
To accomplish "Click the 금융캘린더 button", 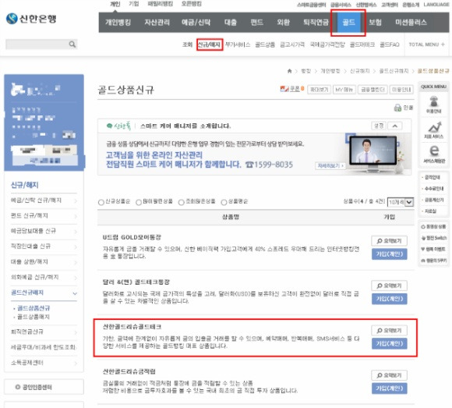I will point(373,90).
